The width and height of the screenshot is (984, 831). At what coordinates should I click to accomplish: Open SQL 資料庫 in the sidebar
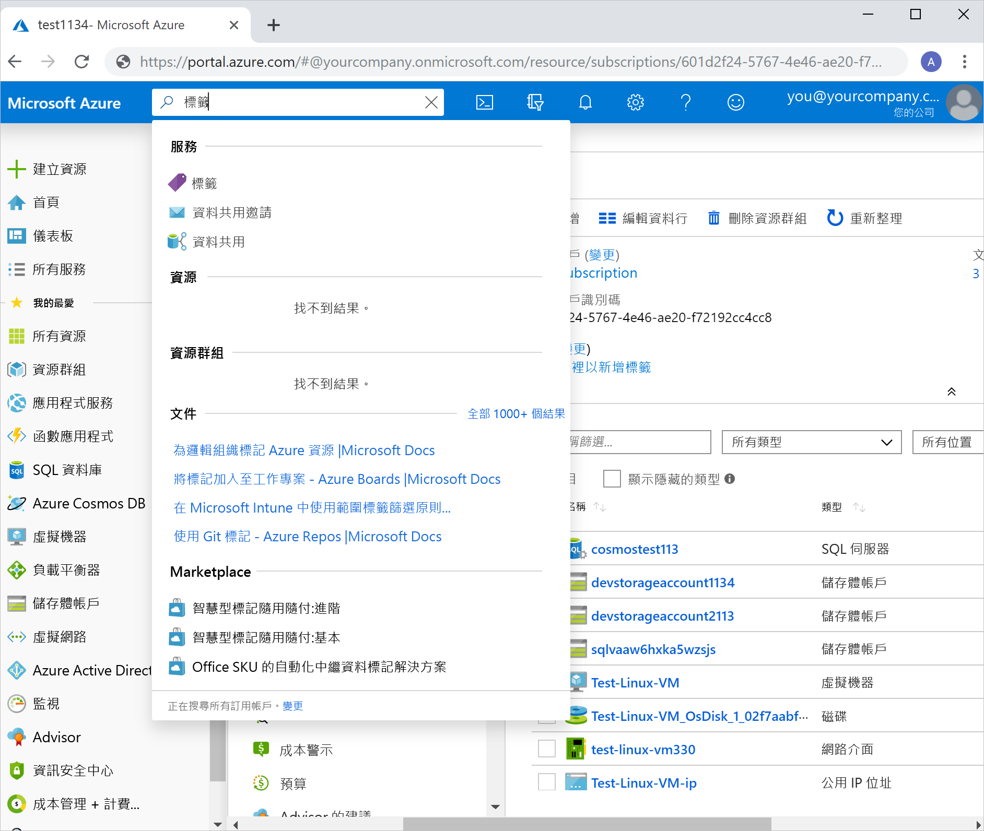[55, 470]
